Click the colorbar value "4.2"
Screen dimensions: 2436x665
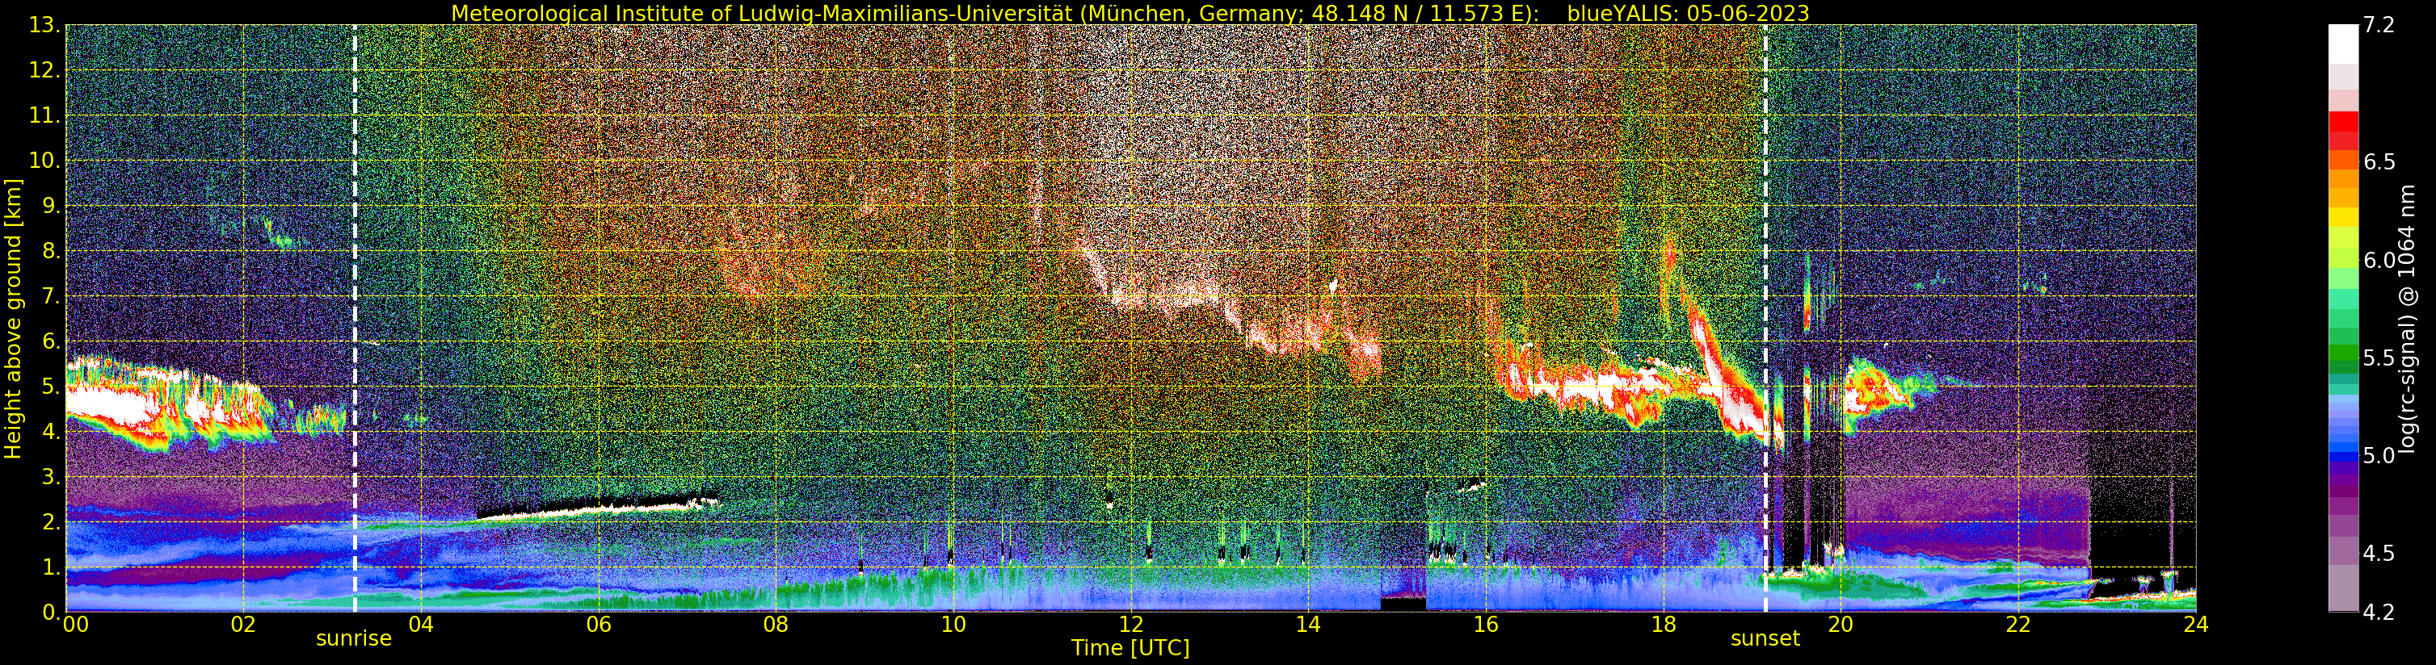(x=2379, y=612)
